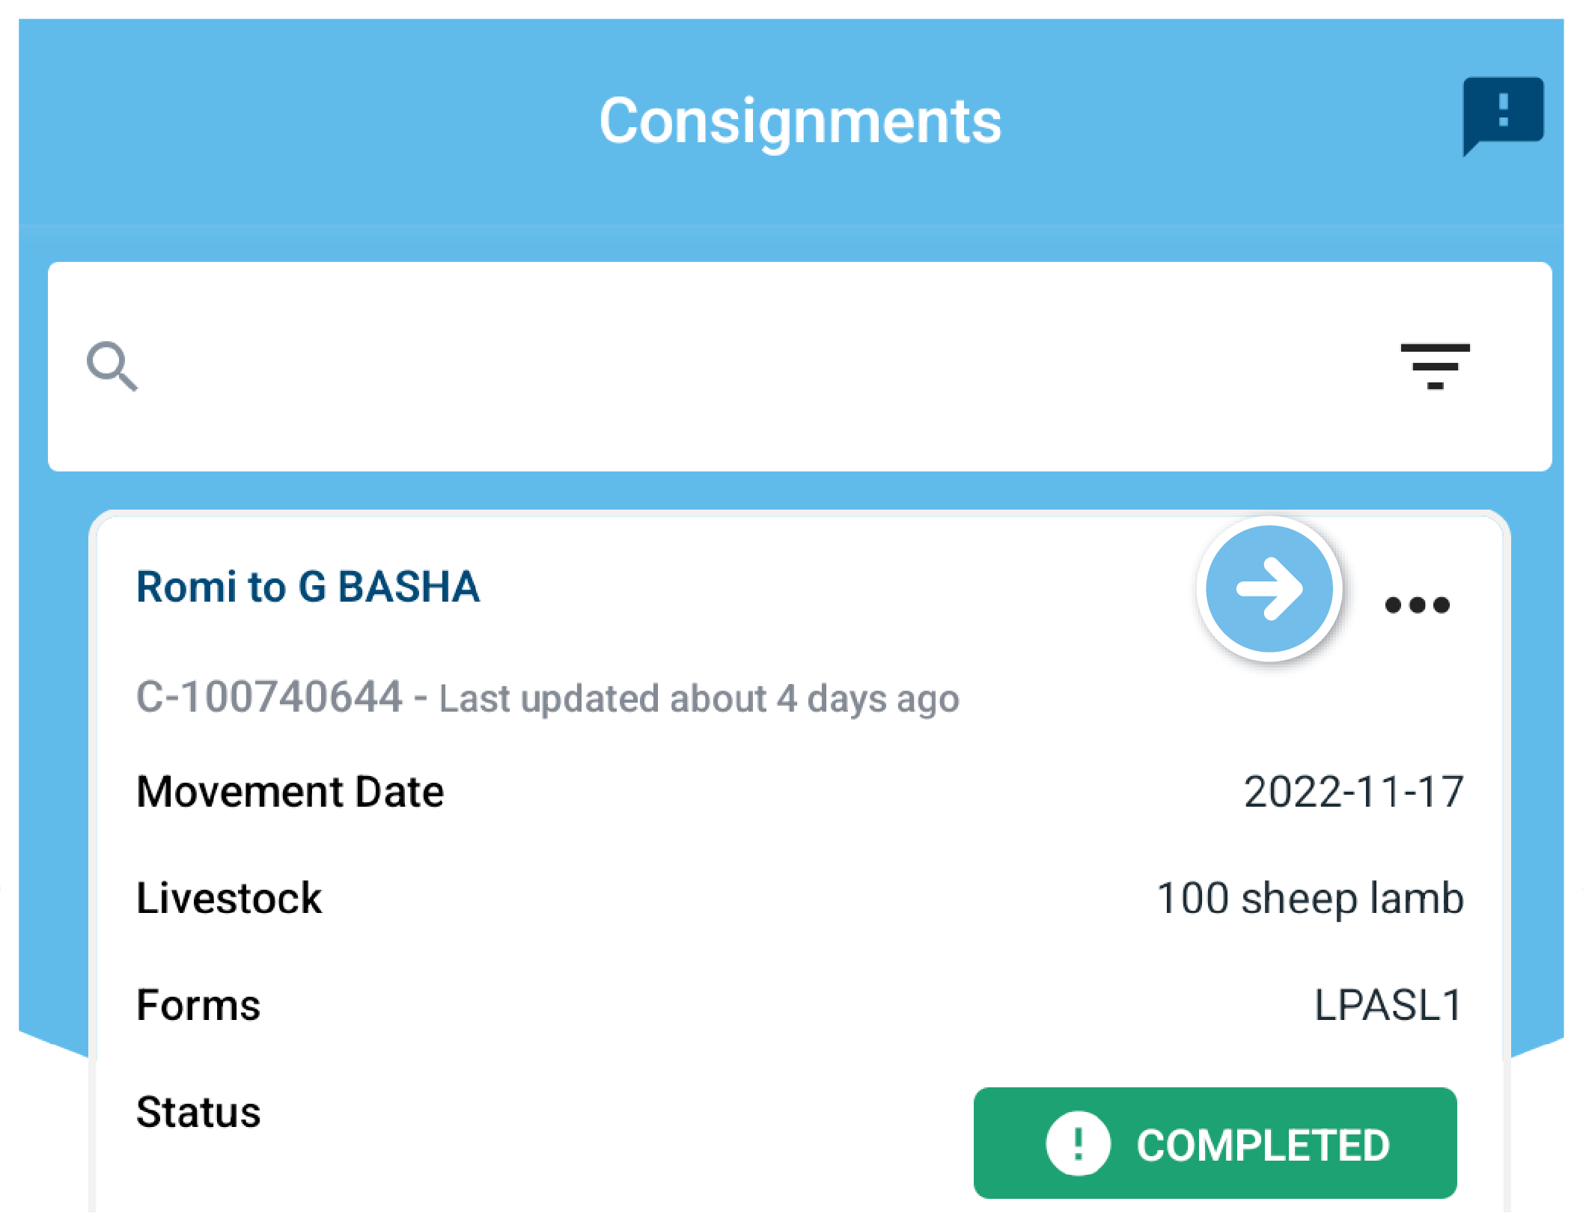This screenshot has width=1583, height=1231.
Task: Click the Last updated about 4 days ago text
Action: (x=698, y=699)
